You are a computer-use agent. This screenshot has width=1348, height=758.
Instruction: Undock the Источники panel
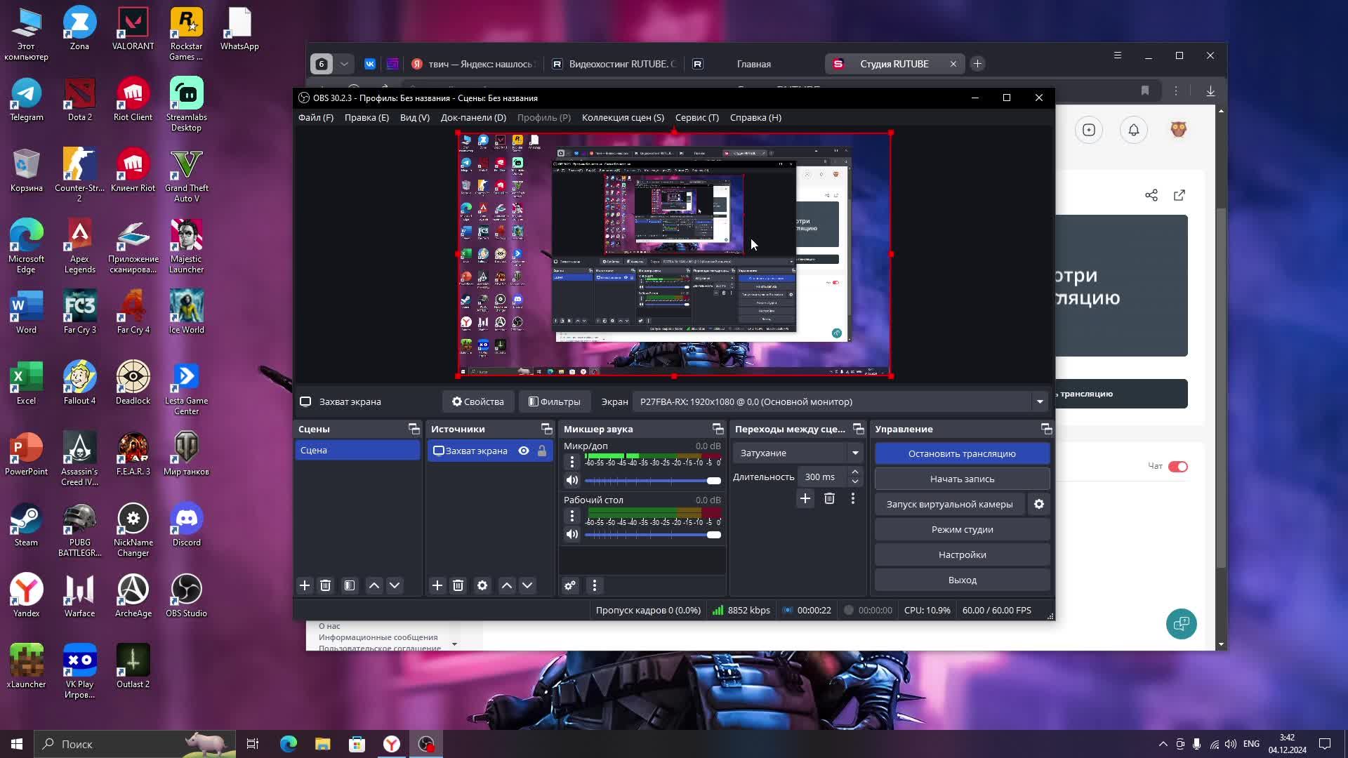coord(546,429)
